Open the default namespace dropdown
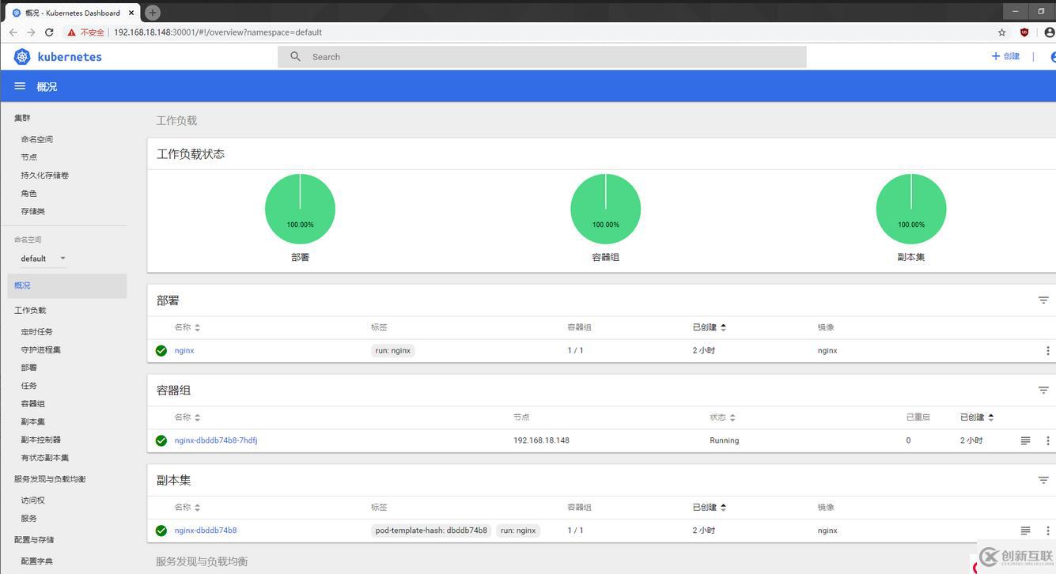The height and width of the screenshot is (574, 1056). click(44, 259)
